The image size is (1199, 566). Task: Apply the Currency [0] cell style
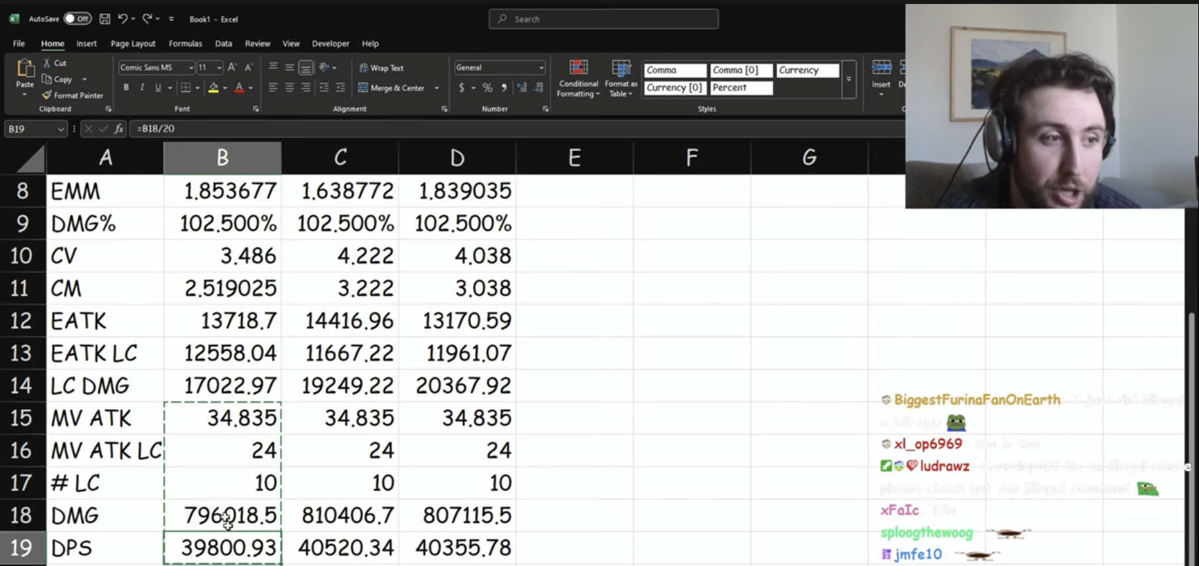[x=674, y=87]
